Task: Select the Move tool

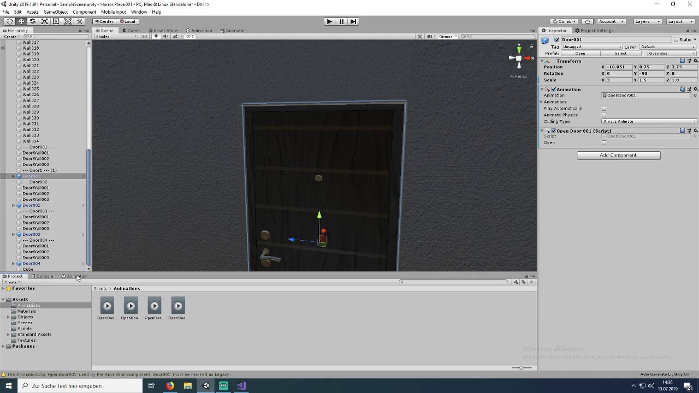Action: [x=21, y=21]
